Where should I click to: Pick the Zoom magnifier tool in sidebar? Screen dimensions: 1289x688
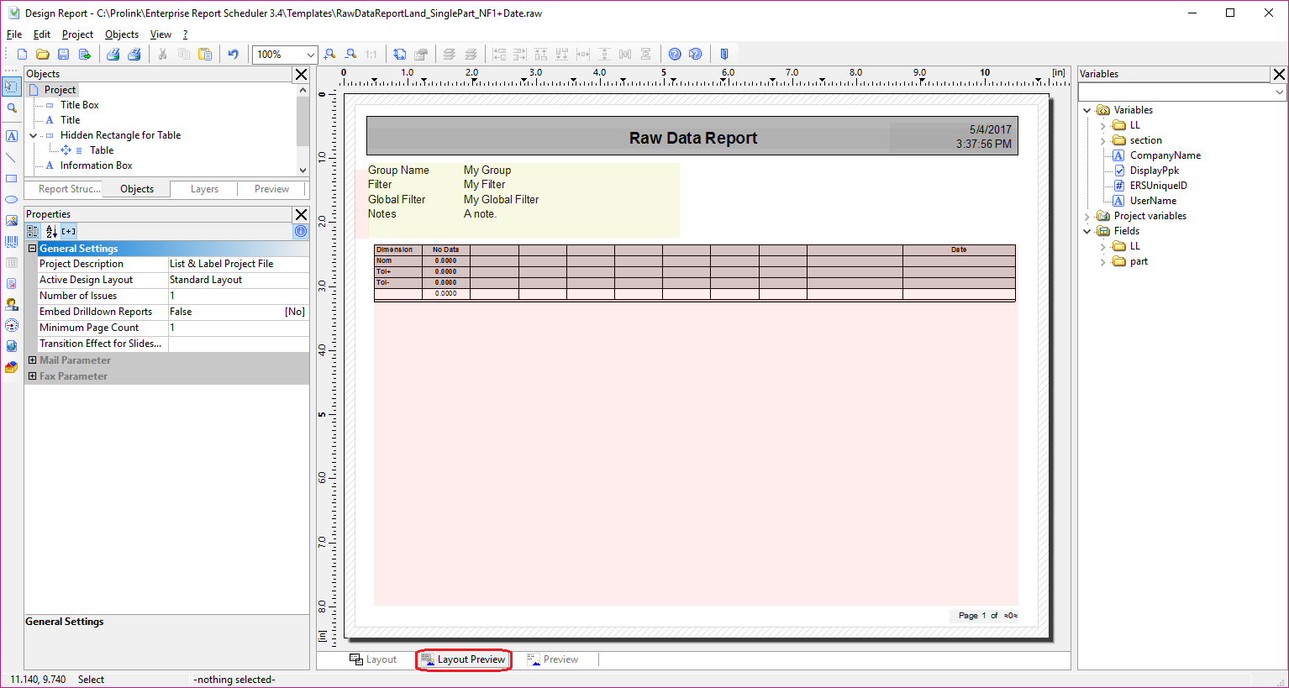(12, 108)
